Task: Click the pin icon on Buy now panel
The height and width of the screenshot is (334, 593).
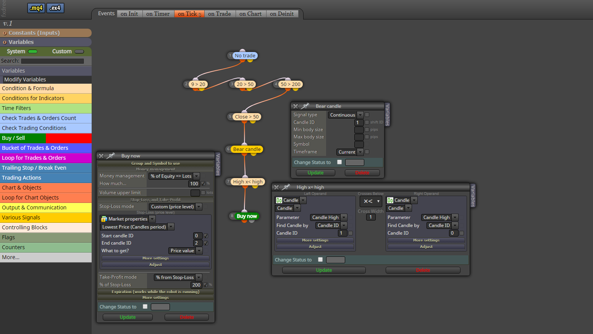Action: click(111, 156)
